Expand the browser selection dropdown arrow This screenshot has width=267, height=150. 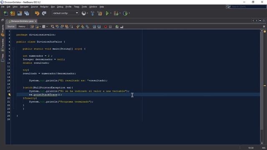point(88,13)
